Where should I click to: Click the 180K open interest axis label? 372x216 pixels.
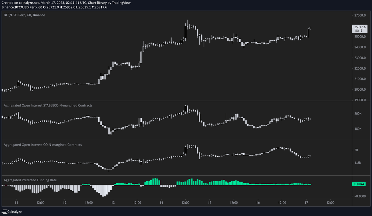tap(358, 129)
